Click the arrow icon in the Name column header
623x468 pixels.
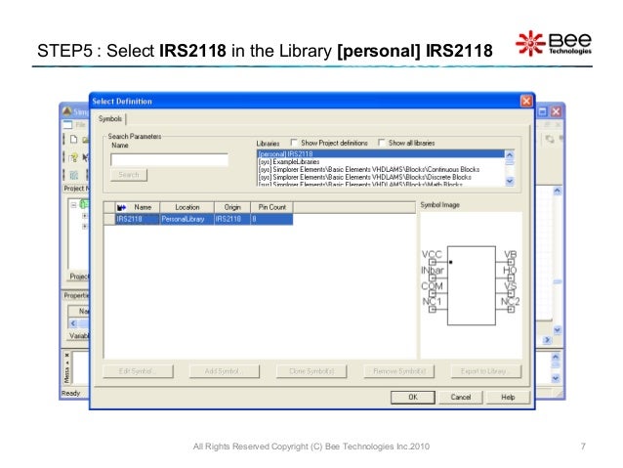121,207
